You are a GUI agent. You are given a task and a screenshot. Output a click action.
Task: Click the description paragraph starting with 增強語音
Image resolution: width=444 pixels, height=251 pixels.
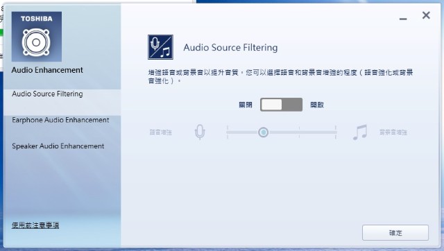tap(280, 77)
